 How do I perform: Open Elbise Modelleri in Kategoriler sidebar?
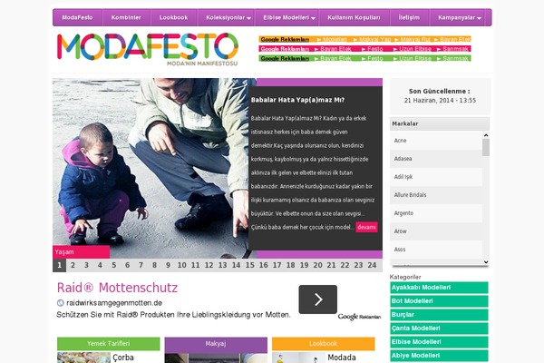439,342
